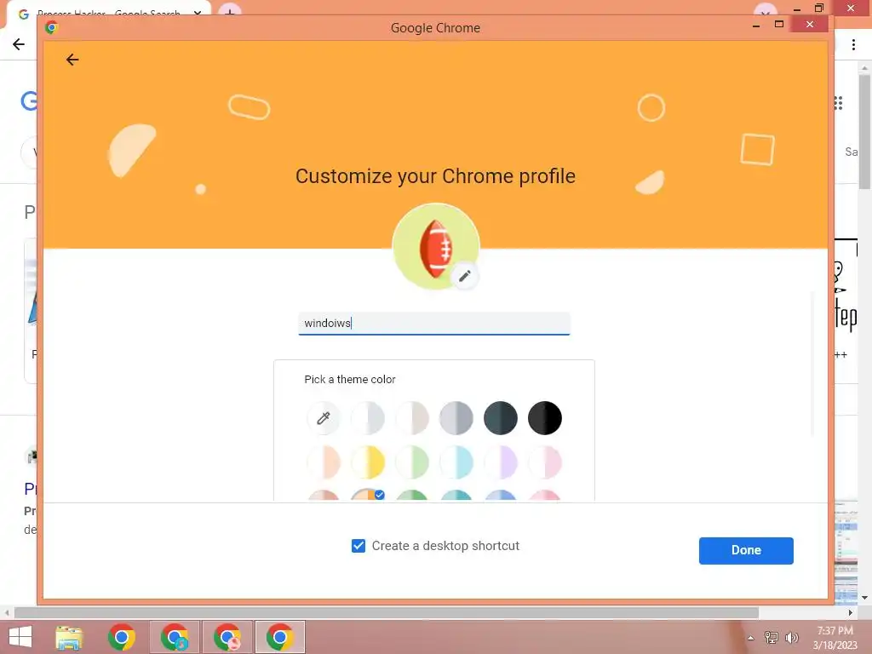
Task: Pick the pale peach theme color
Action: click(x=324, y=462)
